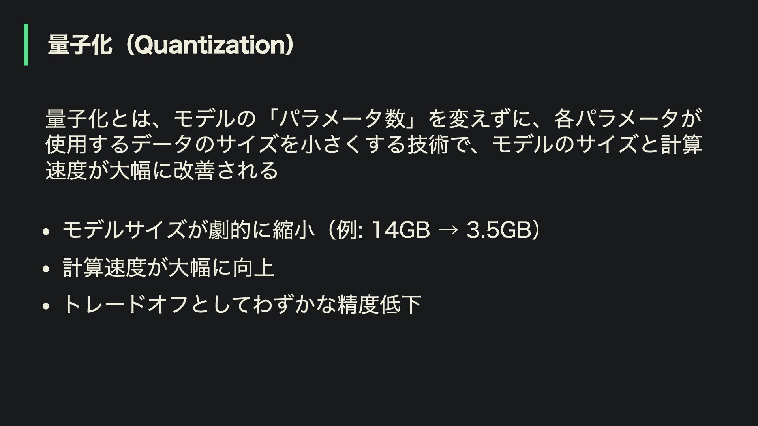Click the bullet about モデルサイズが劇的に縮小
758x426 pixels.
pos(301,230)
